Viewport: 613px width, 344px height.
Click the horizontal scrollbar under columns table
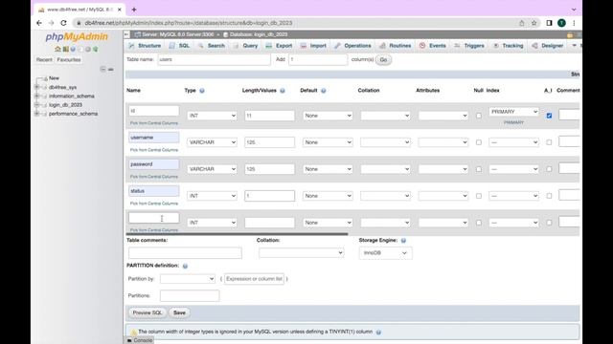[237, 234]
